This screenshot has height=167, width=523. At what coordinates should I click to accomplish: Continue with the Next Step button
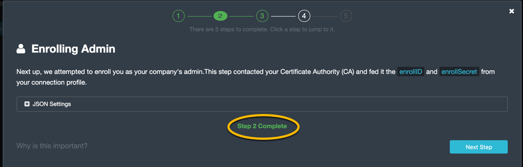point(479,147)
